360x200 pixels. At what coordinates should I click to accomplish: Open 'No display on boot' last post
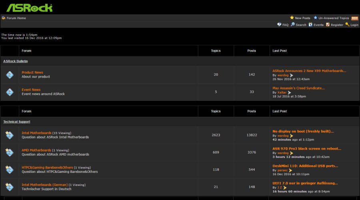point(303,131)
